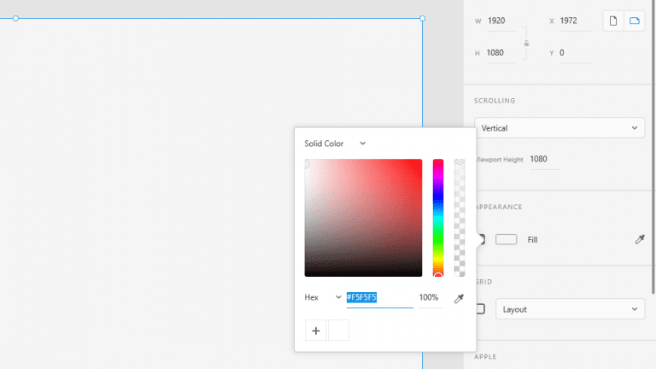This screenshot has width=656, height=369.
Task: Open the Scrolling Vertical dropdown
Action: [559, 128]
